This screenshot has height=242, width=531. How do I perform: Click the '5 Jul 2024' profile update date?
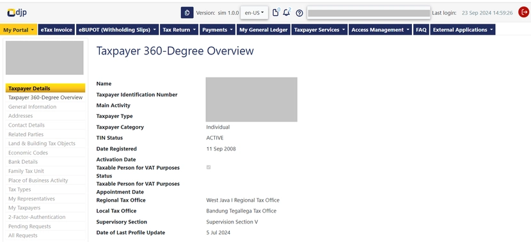coord(218,232)
